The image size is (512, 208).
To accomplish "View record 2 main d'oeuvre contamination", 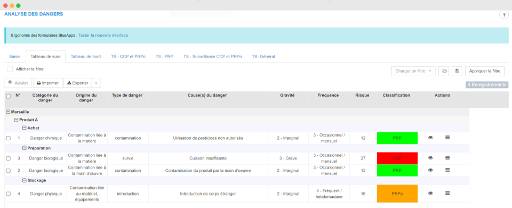I will click(430, 170).
